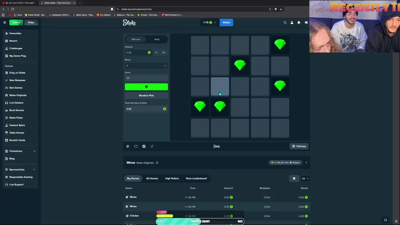Image resolution: width=400 pixels, height=225 pixels.
Task: Halve the bet with ½ button
Action: click(156, 52)
